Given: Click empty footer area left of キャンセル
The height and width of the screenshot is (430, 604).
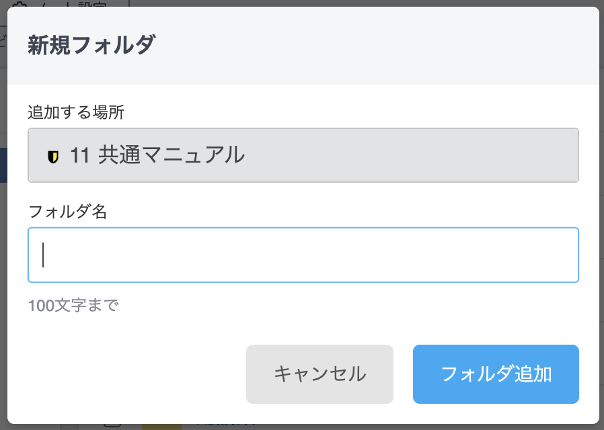Looking at the screenshot, I should [135, 374].
